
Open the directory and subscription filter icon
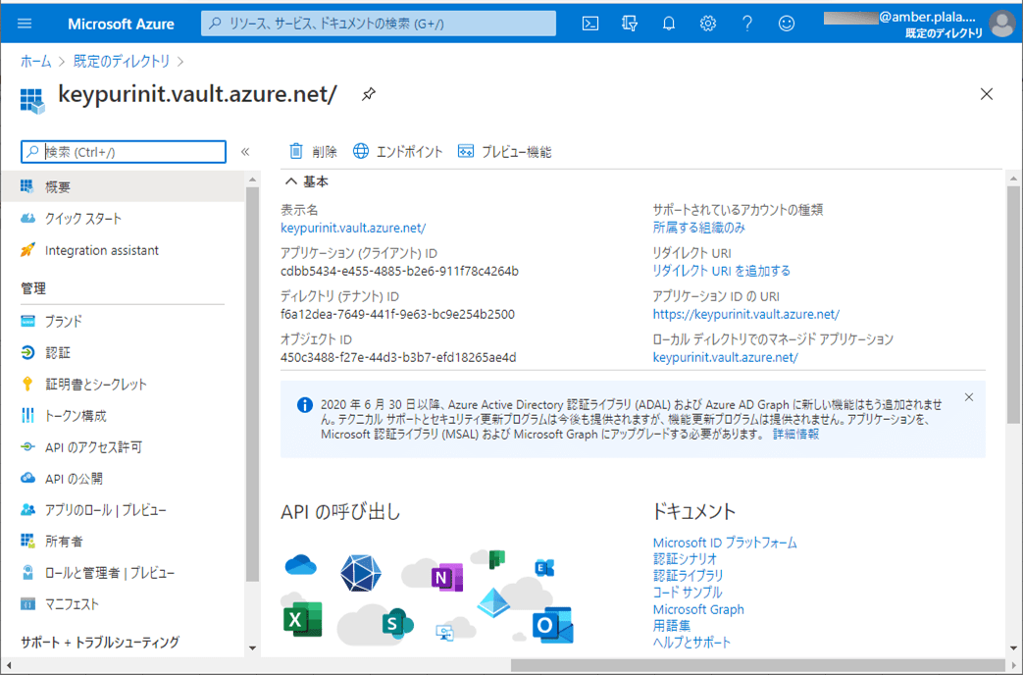coord(630,24)
